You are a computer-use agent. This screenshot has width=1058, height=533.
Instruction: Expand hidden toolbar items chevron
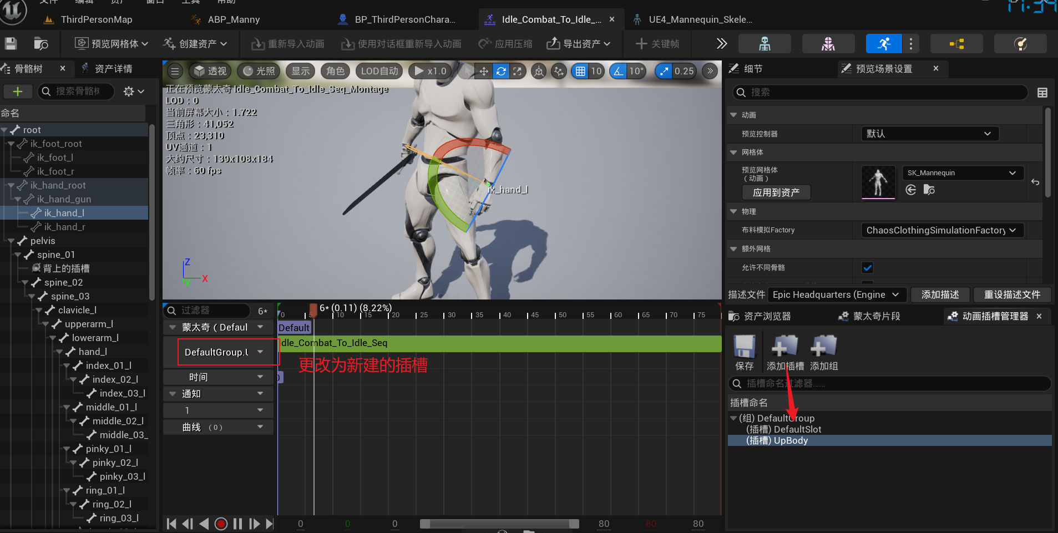(x=721, y=44)
